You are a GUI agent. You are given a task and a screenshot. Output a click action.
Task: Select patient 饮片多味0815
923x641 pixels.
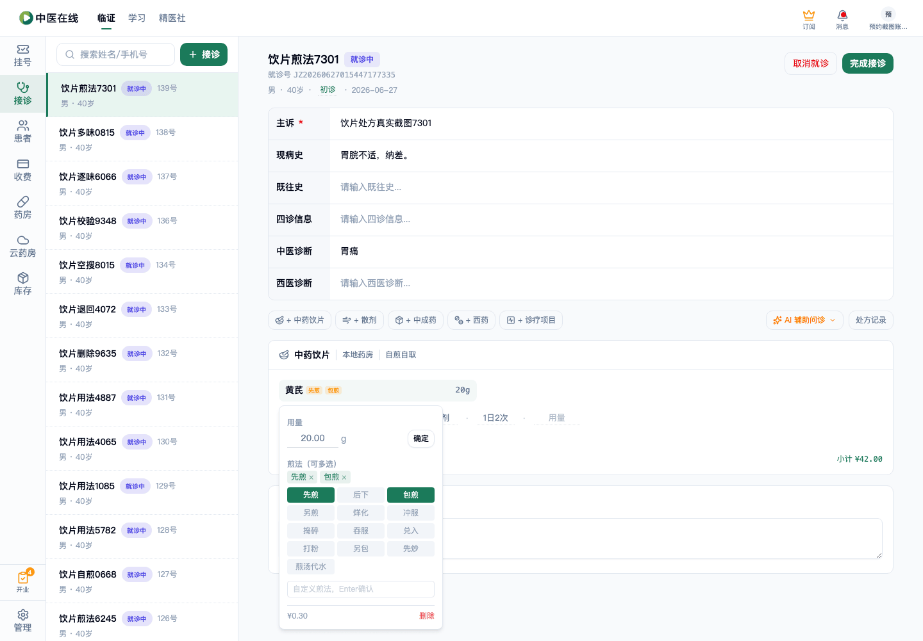[x=142, y=139]
